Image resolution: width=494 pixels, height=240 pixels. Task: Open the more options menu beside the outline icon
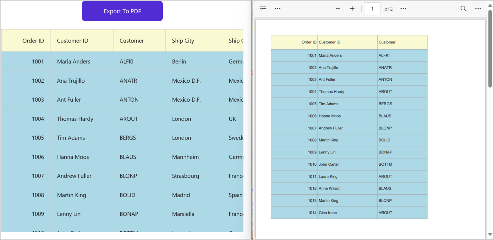click(x=278, y=8)
